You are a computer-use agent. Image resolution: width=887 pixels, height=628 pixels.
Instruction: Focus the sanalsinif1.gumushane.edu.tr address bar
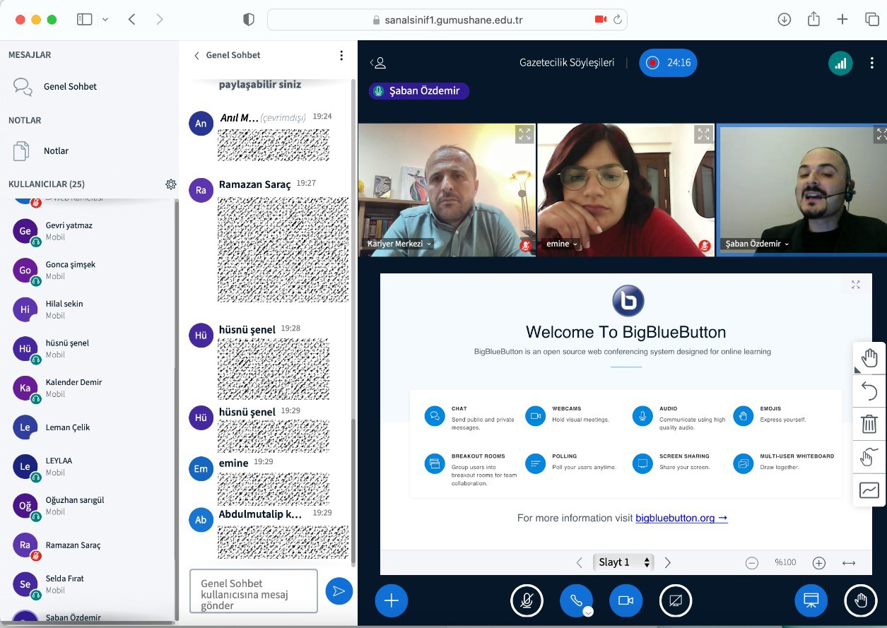[447, 20]
